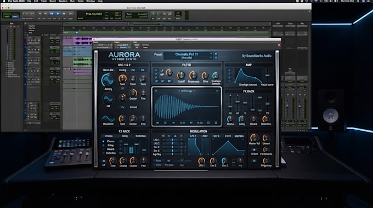Screen dimensions: 373x208
Task: Open the Arp/Seq modulation tab
Action: click(239, 136)
